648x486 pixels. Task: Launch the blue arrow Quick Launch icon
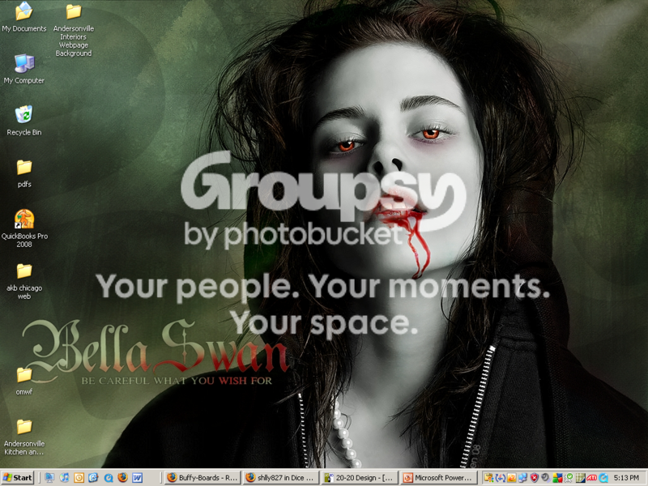point(93,478)
